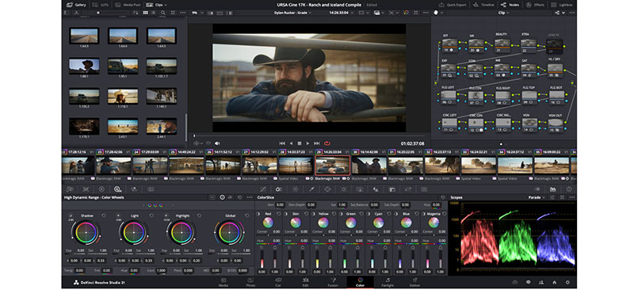Open the Effects panel
This screenshot has width=634, height=290.
pos(535,5)
